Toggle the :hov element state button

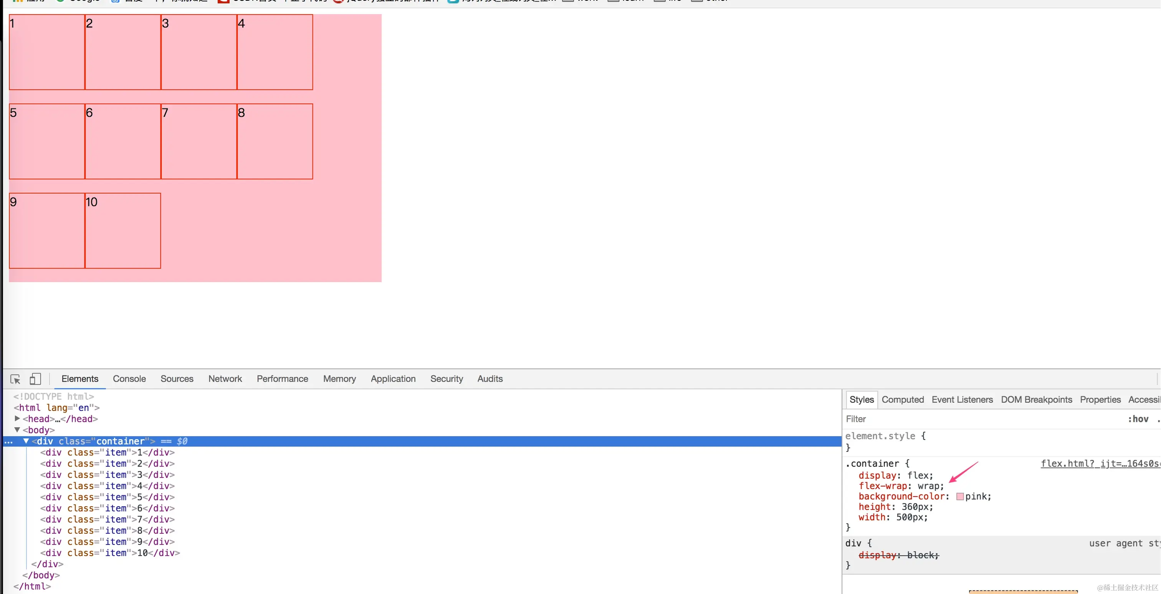pos(1138,419)
